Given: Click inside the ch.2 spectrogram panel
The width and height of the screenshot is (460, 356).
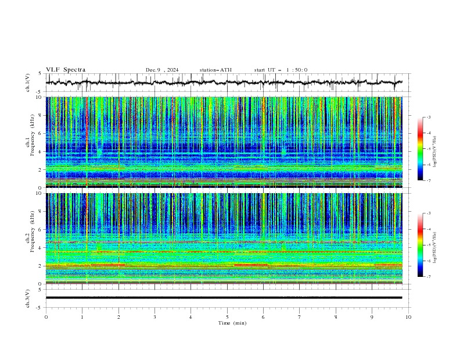Looking at the screenshot, I should coord(224,238).
